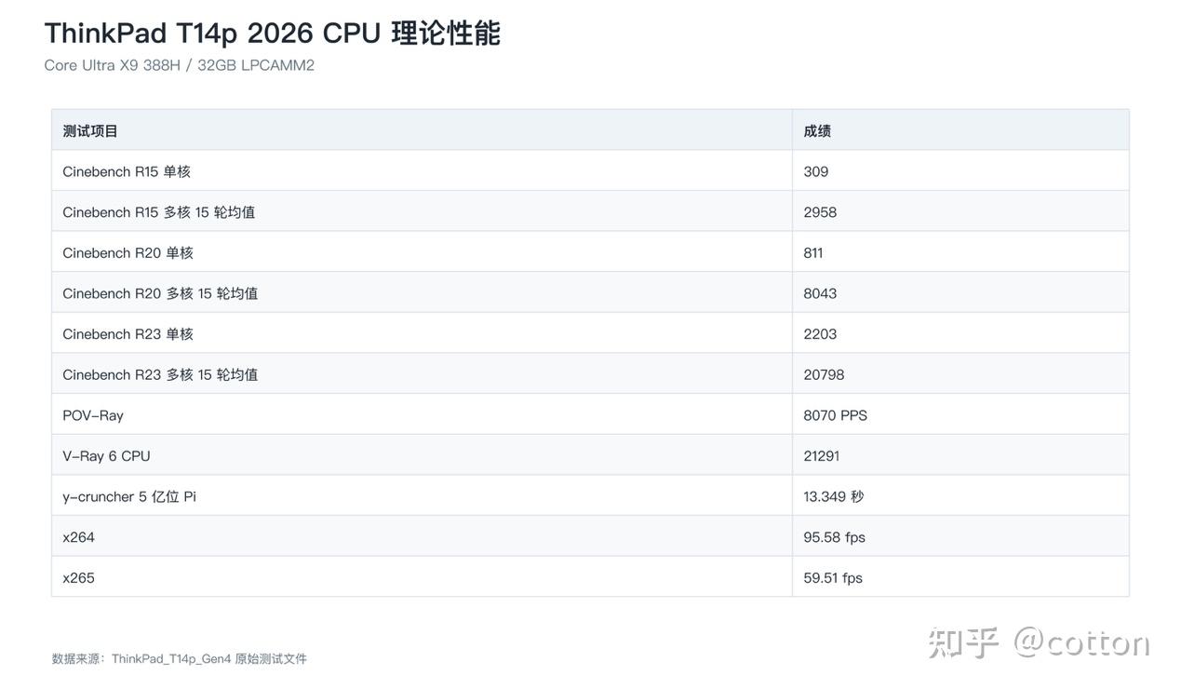Image resolution: width=1181 pixels, height=689 pixels.
Task: Click the 8070 PPS result
Action: pyautogui.click(x=835, y=415)
